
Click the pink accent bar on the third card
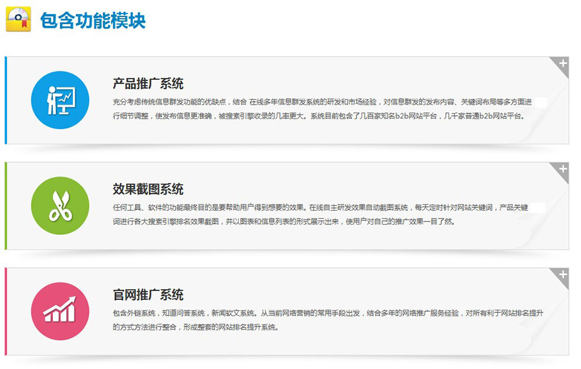(x=6, y=311)
